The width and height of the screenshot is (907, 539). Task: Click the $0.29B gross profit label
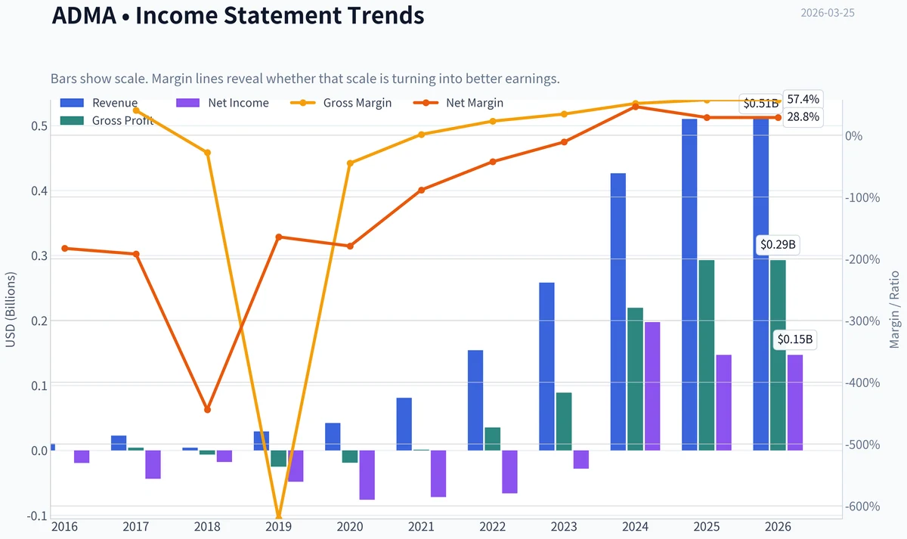click(x=778, y=245)
